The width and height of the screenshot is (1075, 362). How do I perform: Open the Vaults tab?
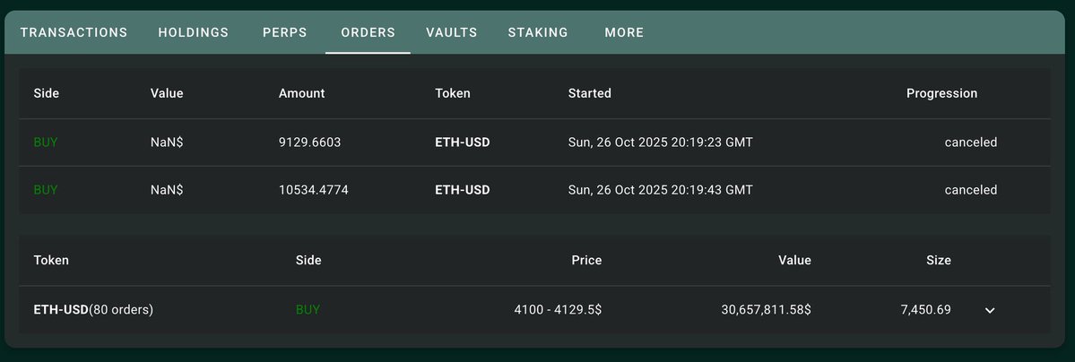coord(452,32)
